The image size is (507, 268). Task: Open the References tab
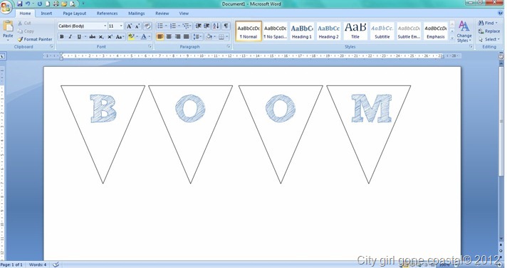click(x=107, y=14)
